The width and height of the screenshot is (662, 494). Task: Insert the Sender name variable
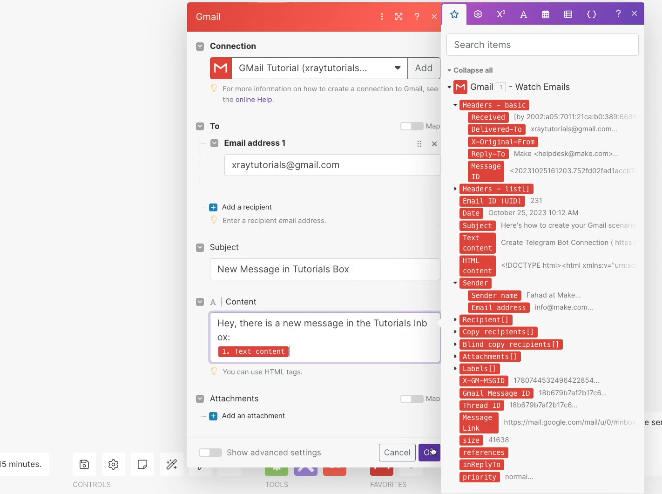click(x=494, y=296)
